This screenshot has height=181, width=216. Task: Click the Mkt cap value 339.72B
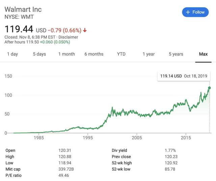click(x=66, y=169)
